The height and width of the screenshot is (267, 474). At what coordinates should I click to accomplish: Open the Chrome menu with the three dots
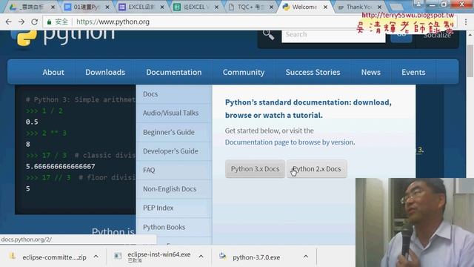466,22
